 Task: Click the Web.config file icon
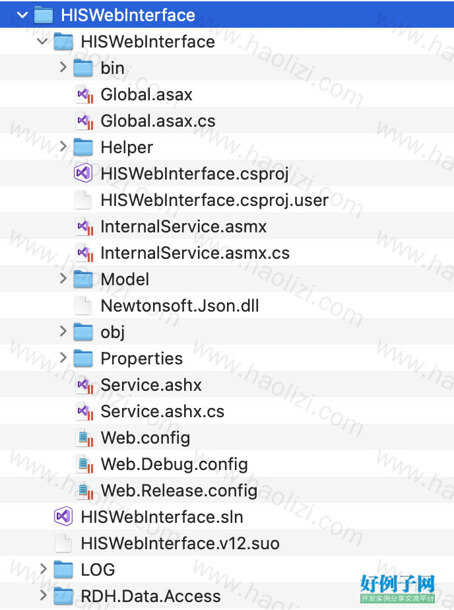pos(84,438)
